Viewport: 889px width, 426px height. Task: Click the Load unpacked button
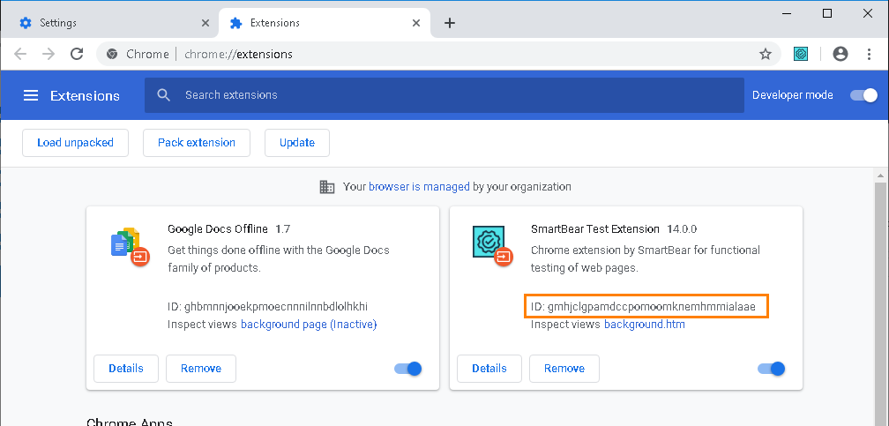click(x=75, y=142)
